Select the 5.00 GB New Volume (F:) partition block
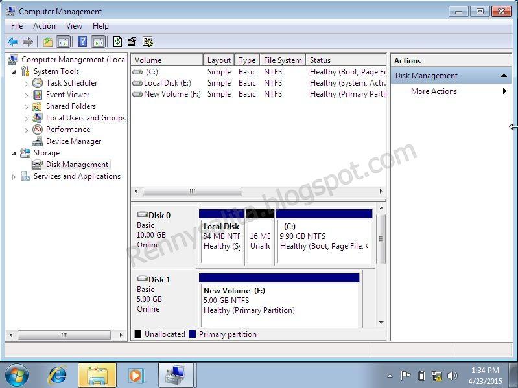 click(279, 301)
